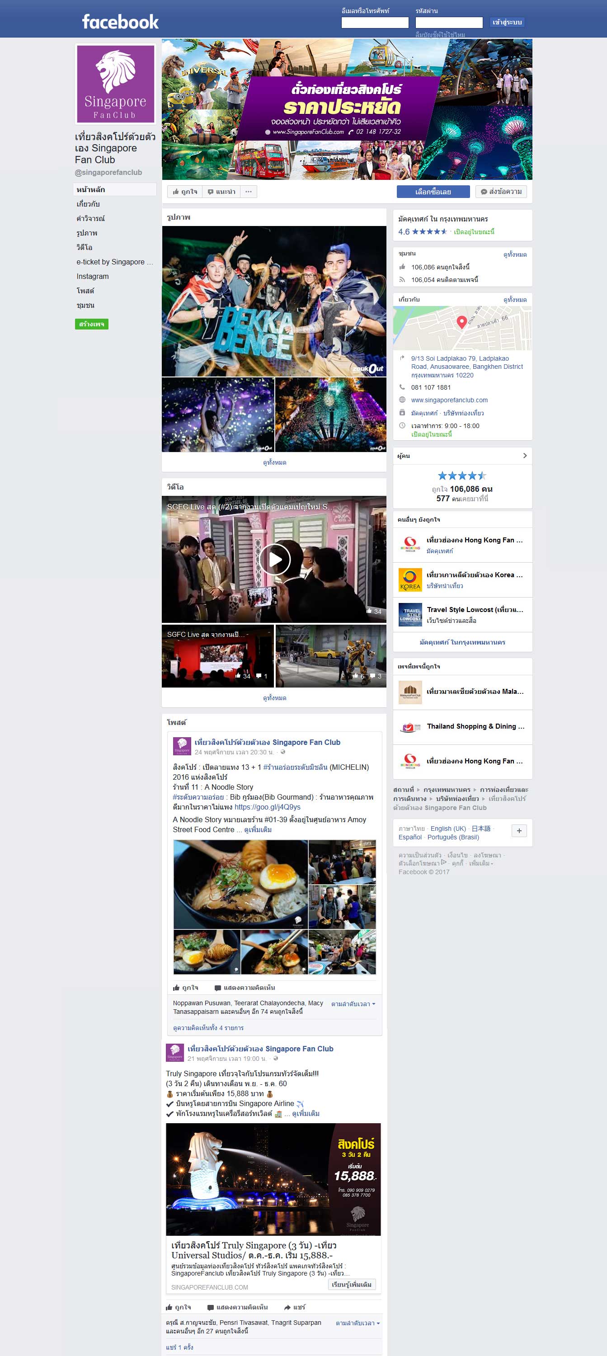The height and width of the screenshot is (1356, 607).
Task: Click the แชร์ 1 ครั้ง shares link
Action: click(179, 1347)
